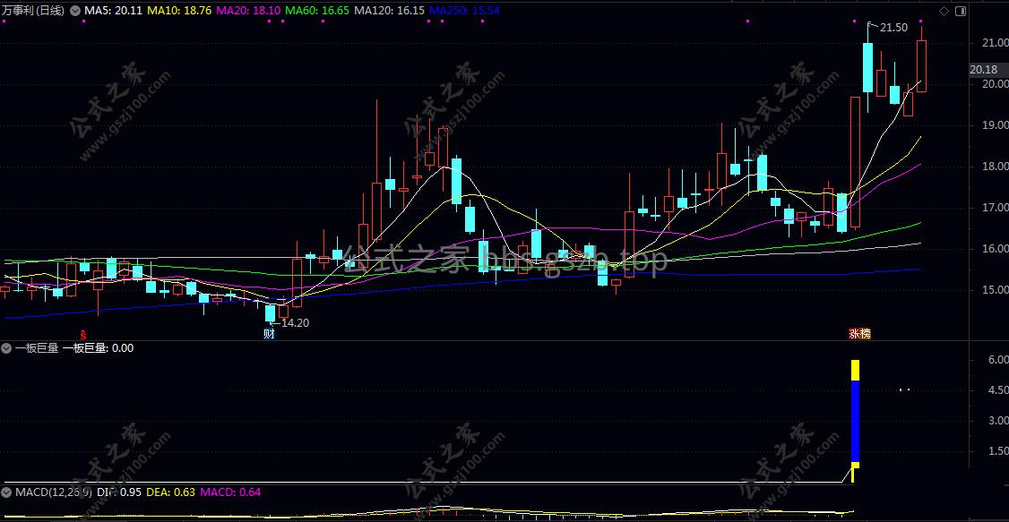Click the tall blue-yellow volume signal bar

point(855,421)
